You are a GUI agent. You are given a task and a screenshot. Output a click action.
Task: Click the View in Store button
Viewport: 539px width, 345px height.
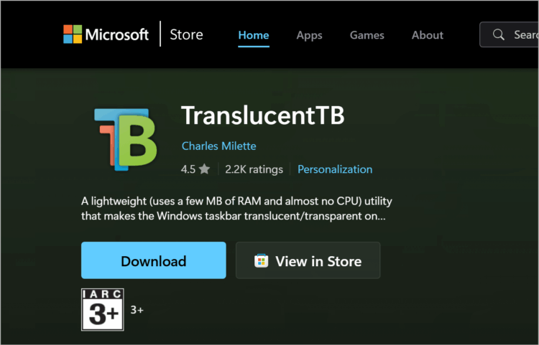click(x=308, y=260)
